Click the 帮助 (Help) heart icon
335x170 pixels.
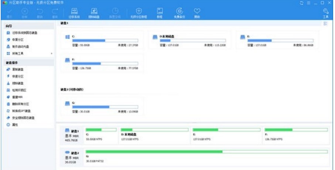[197, 13]
